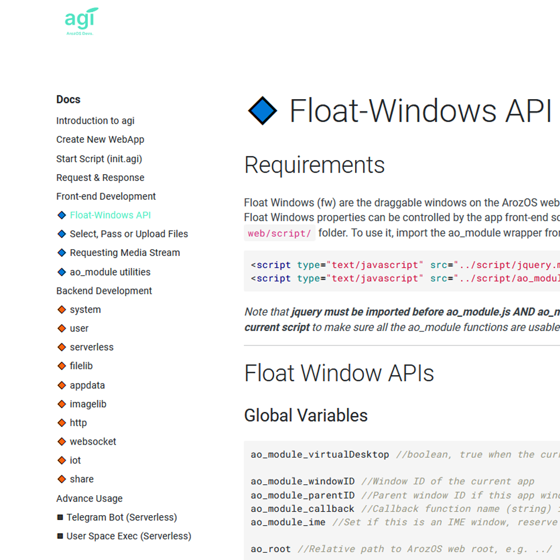Click the script import code block

pyautogui.click(x=403, y=272)
